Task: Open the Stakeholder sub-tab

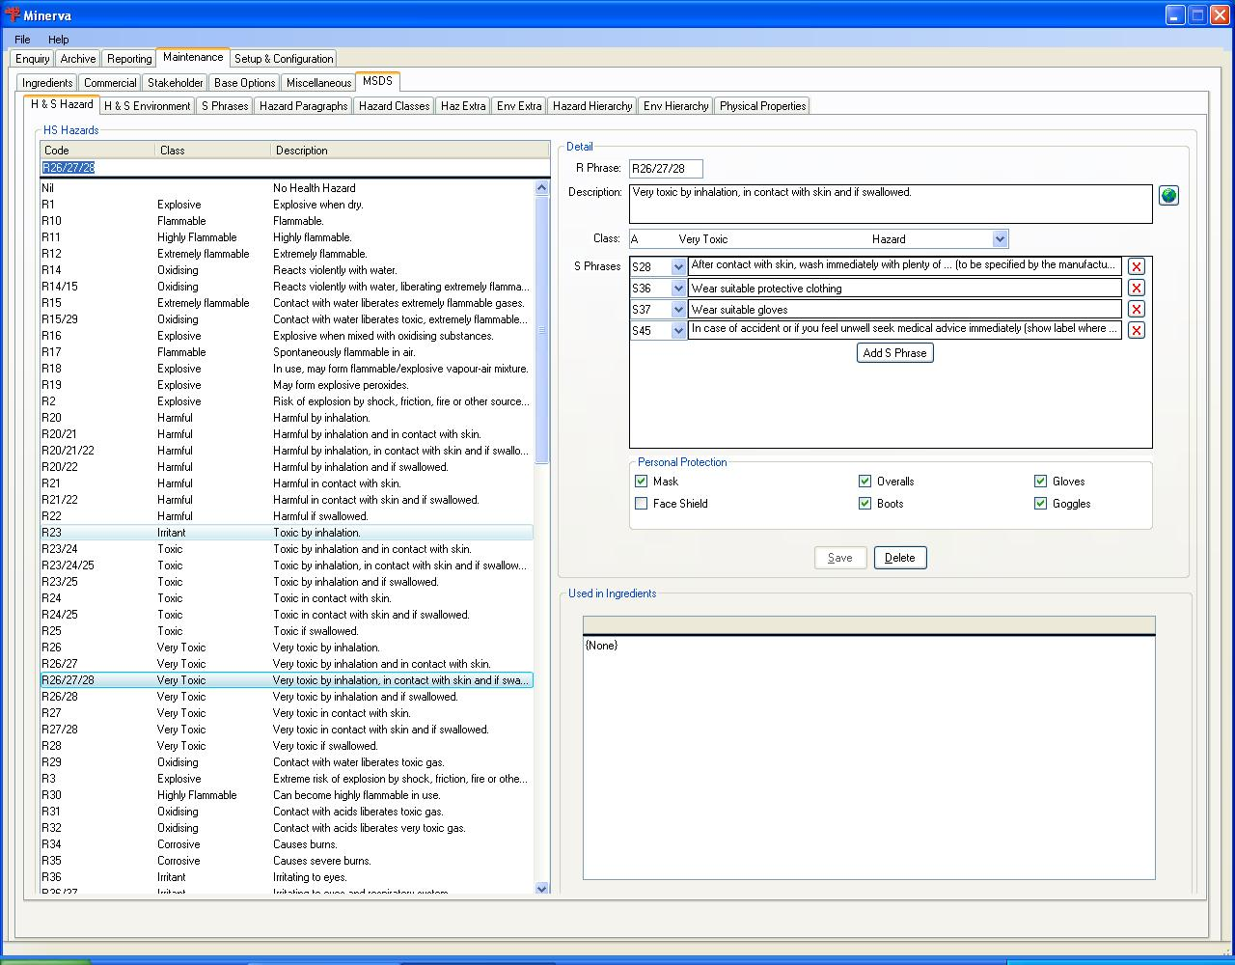Action: click(176, 83)
